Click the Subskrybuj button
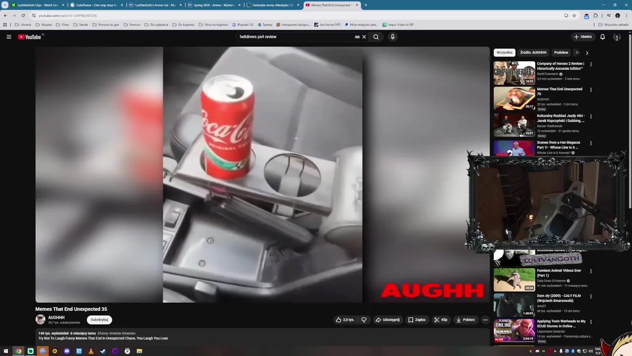 point(99,320)
